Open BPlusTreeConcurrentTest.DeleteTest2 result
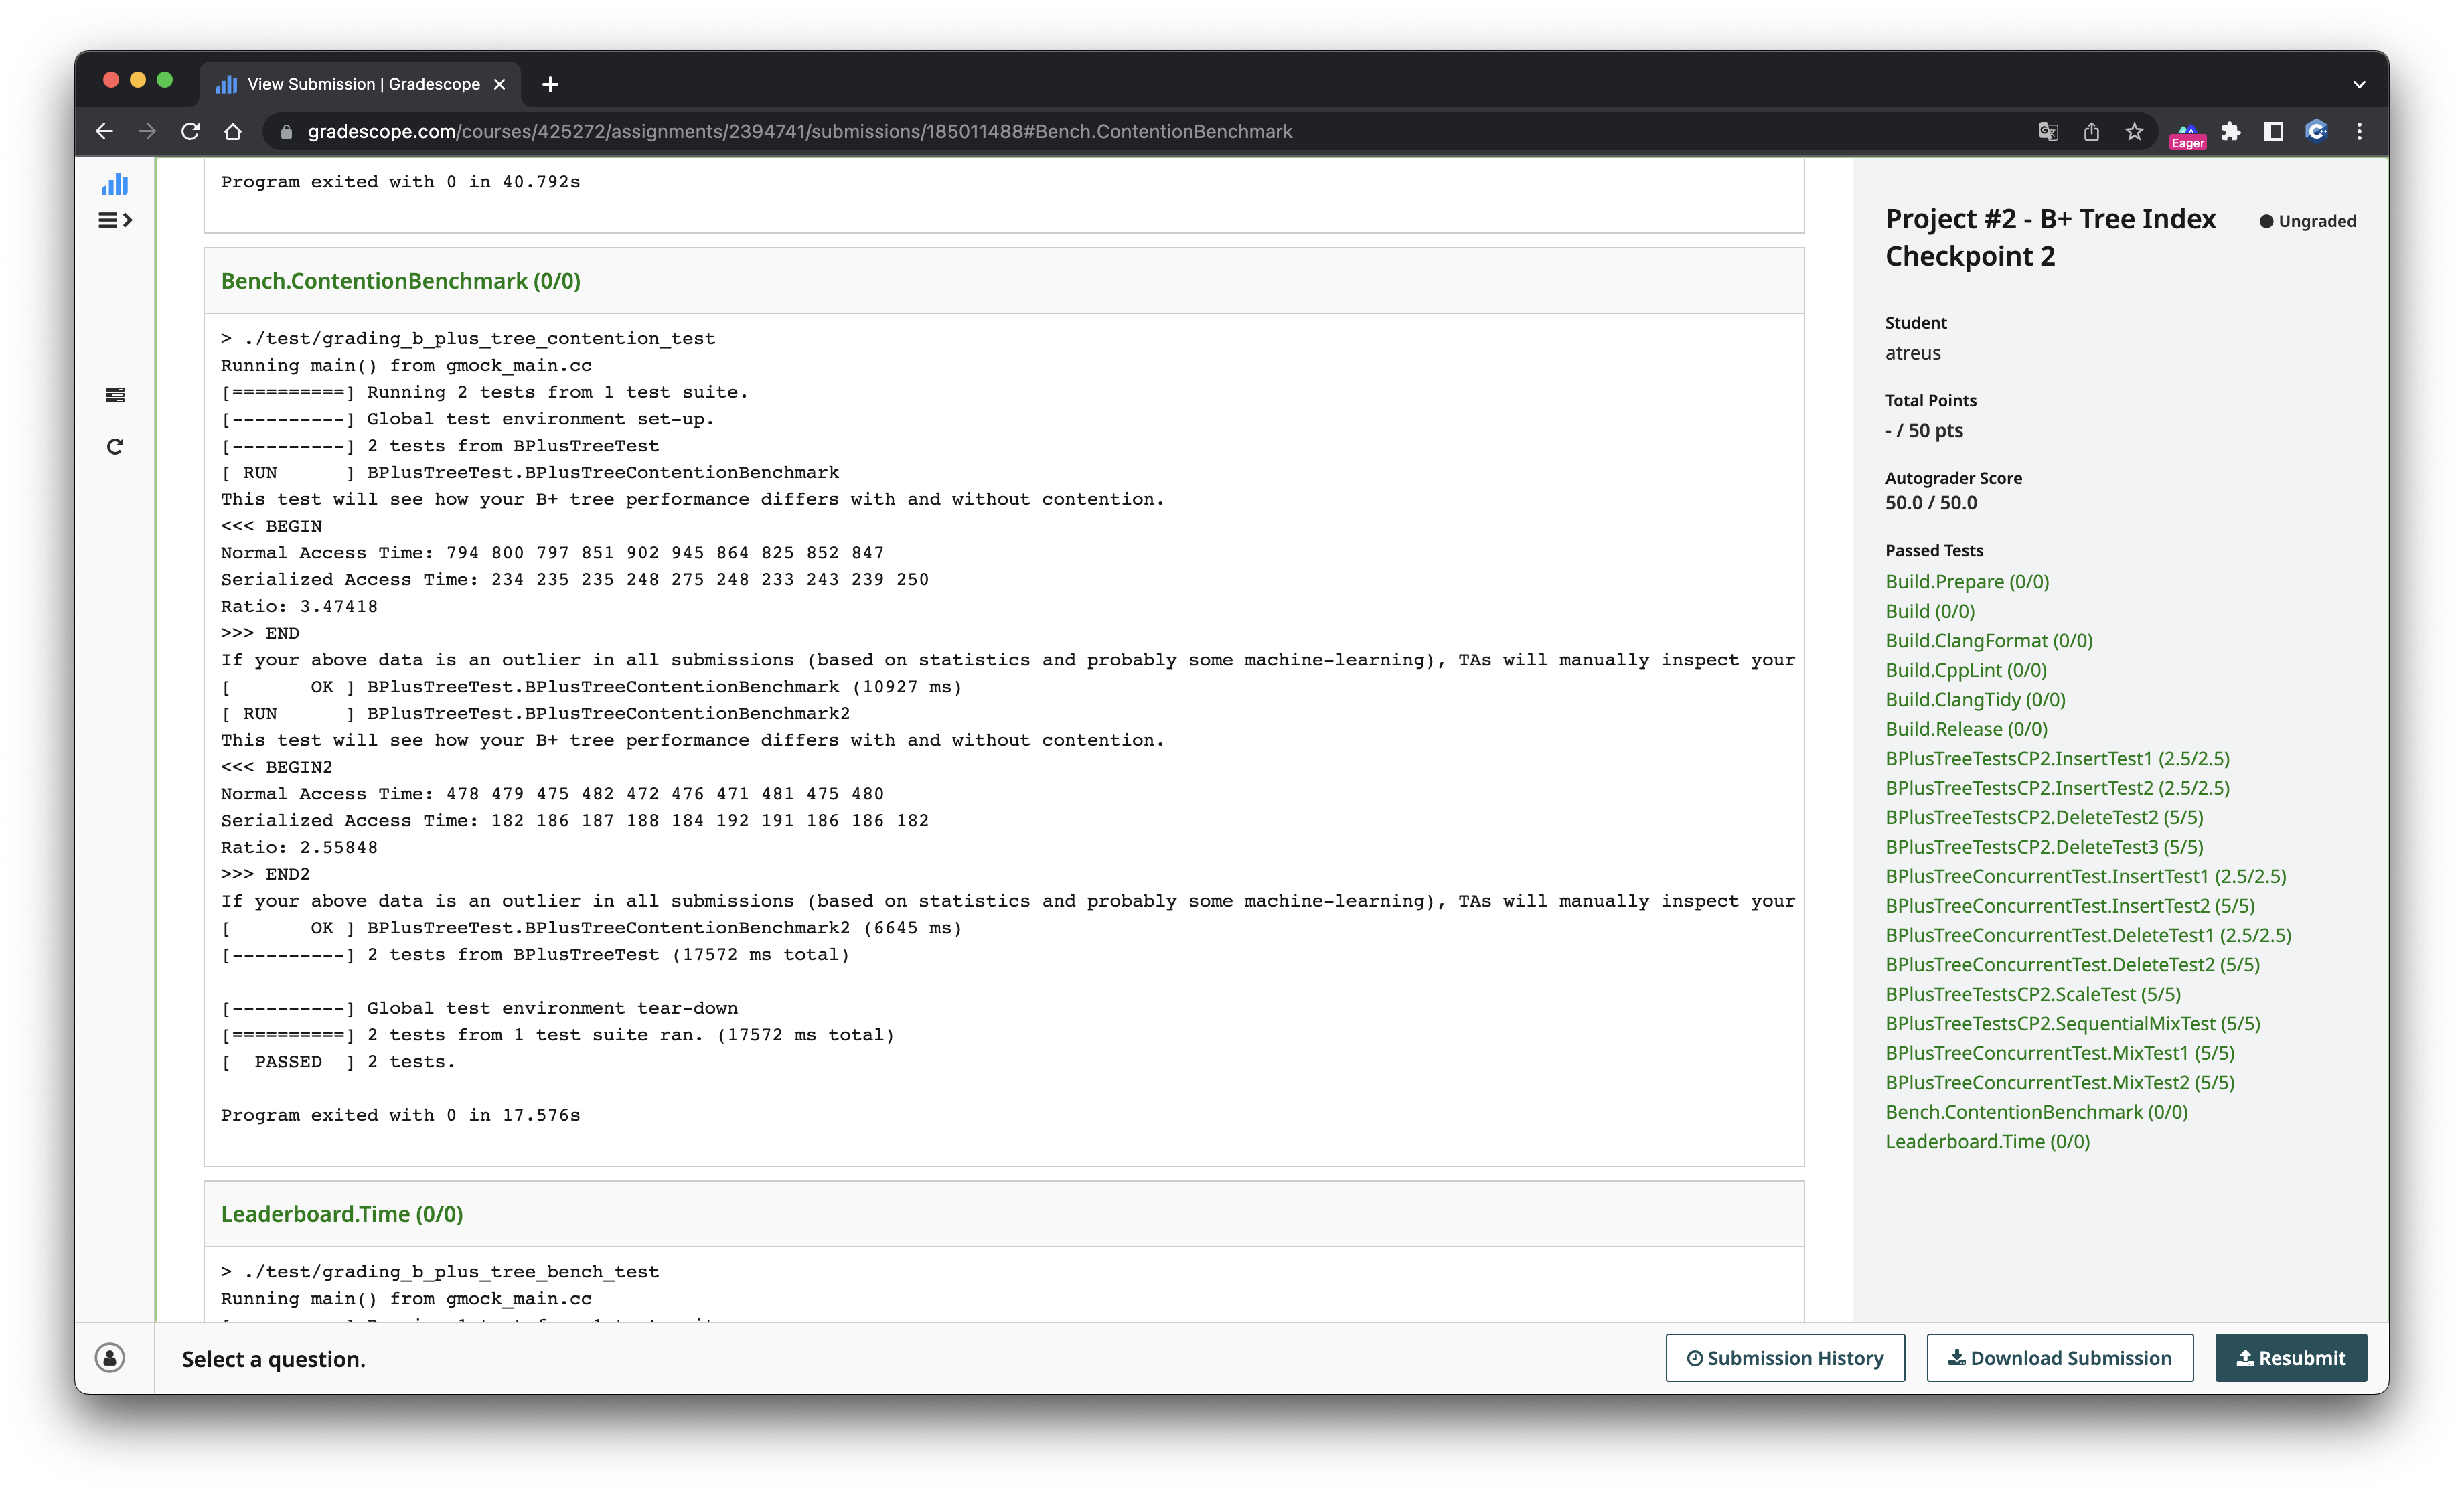 [x=2072, y=964]
